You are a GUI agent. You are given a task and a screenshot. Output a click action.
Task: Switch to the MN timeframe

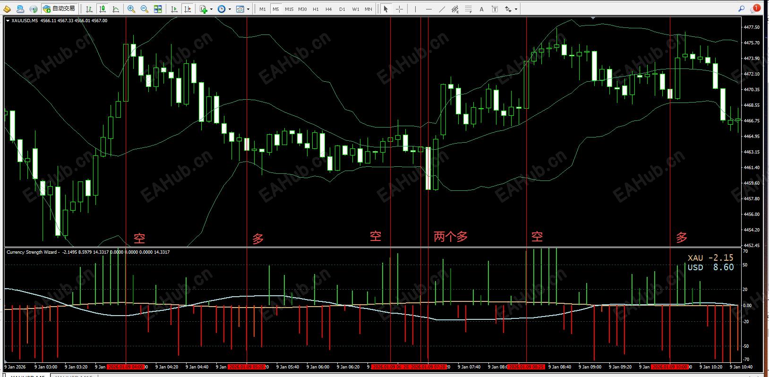tap(368, 9)
